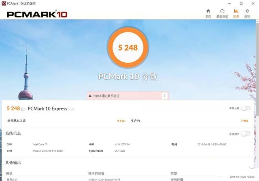Select the 结果 results bar chart icon
Viewport: 259px width, 181px height.
(236, 11)
